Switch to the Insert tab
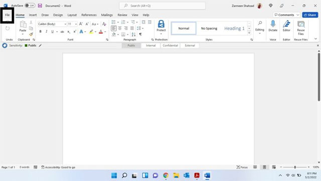Screen dimensions: 321x181 (x=33, y=15)
